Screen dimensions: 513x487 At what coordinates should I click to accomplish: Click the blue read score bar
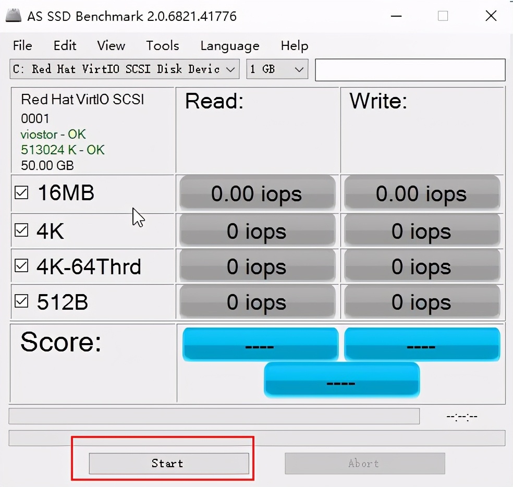coord(261,344)
